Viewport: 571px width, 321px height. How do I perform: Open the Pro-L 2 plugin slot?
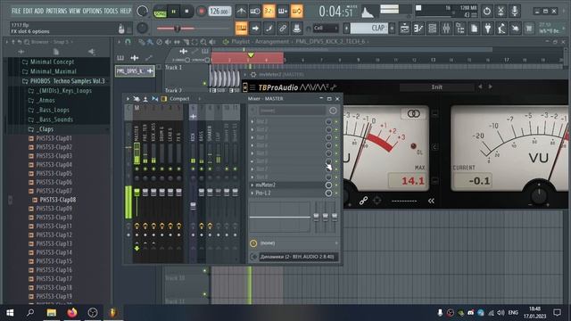(263, 193)
